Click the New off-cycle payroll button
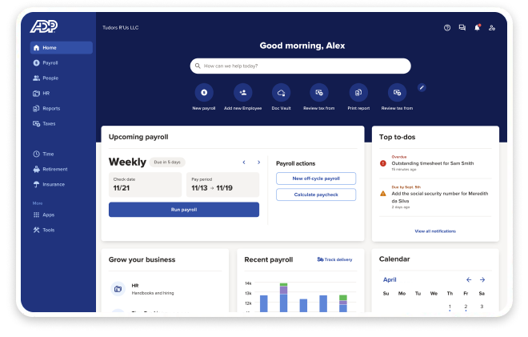 pyautogui.click(x=316, y=179)
